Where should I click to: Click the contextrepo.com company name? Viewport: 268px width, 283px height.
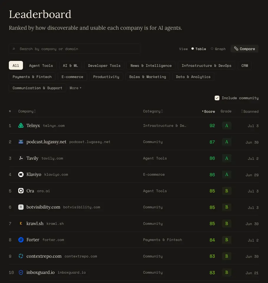[x=44, y=256]
